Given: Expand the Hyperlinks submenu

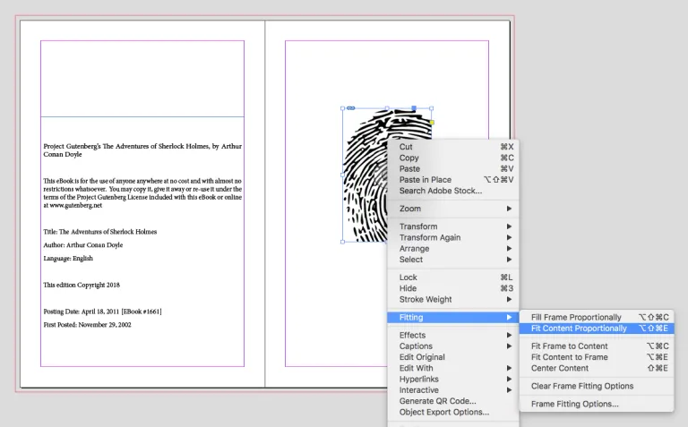Looking at the screenshot, I should (452, 380).
